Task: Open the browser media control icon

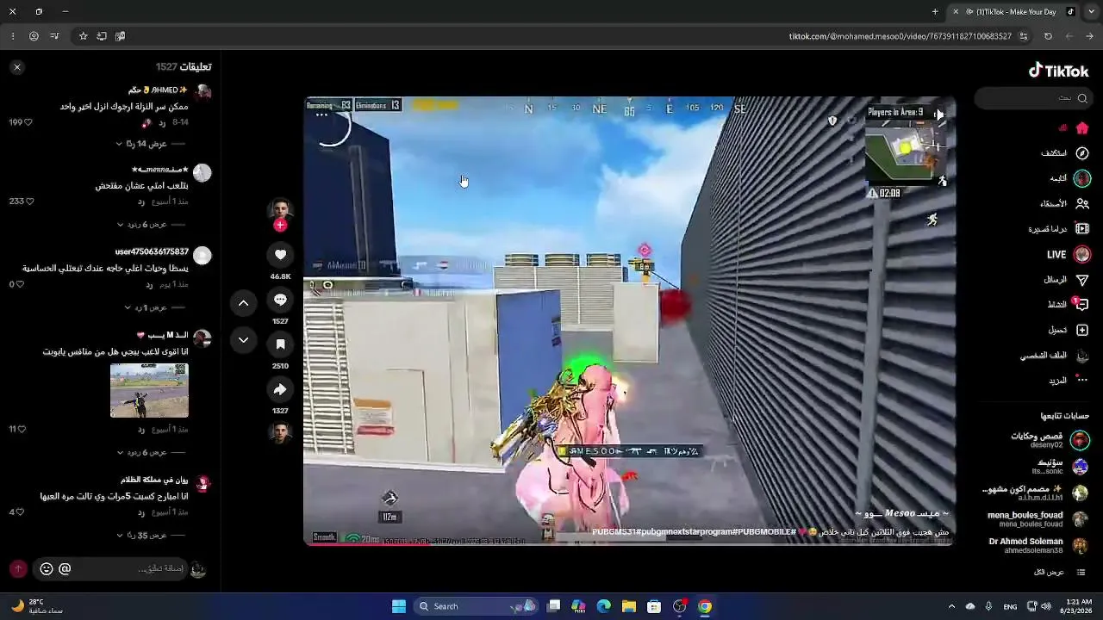Action: pos(54,36)
